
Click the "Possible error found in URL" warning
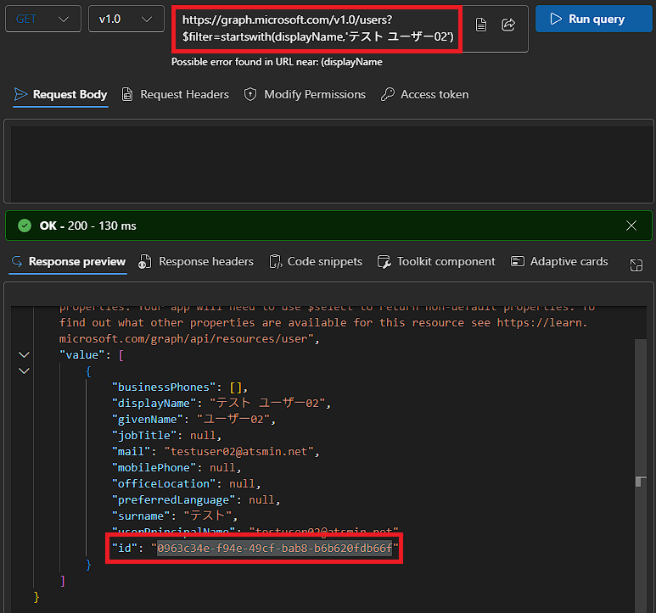277,62
